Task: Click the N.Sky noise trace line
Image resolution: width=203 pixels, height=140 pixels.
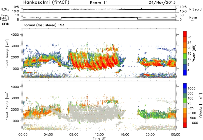Action: point(99,9)
